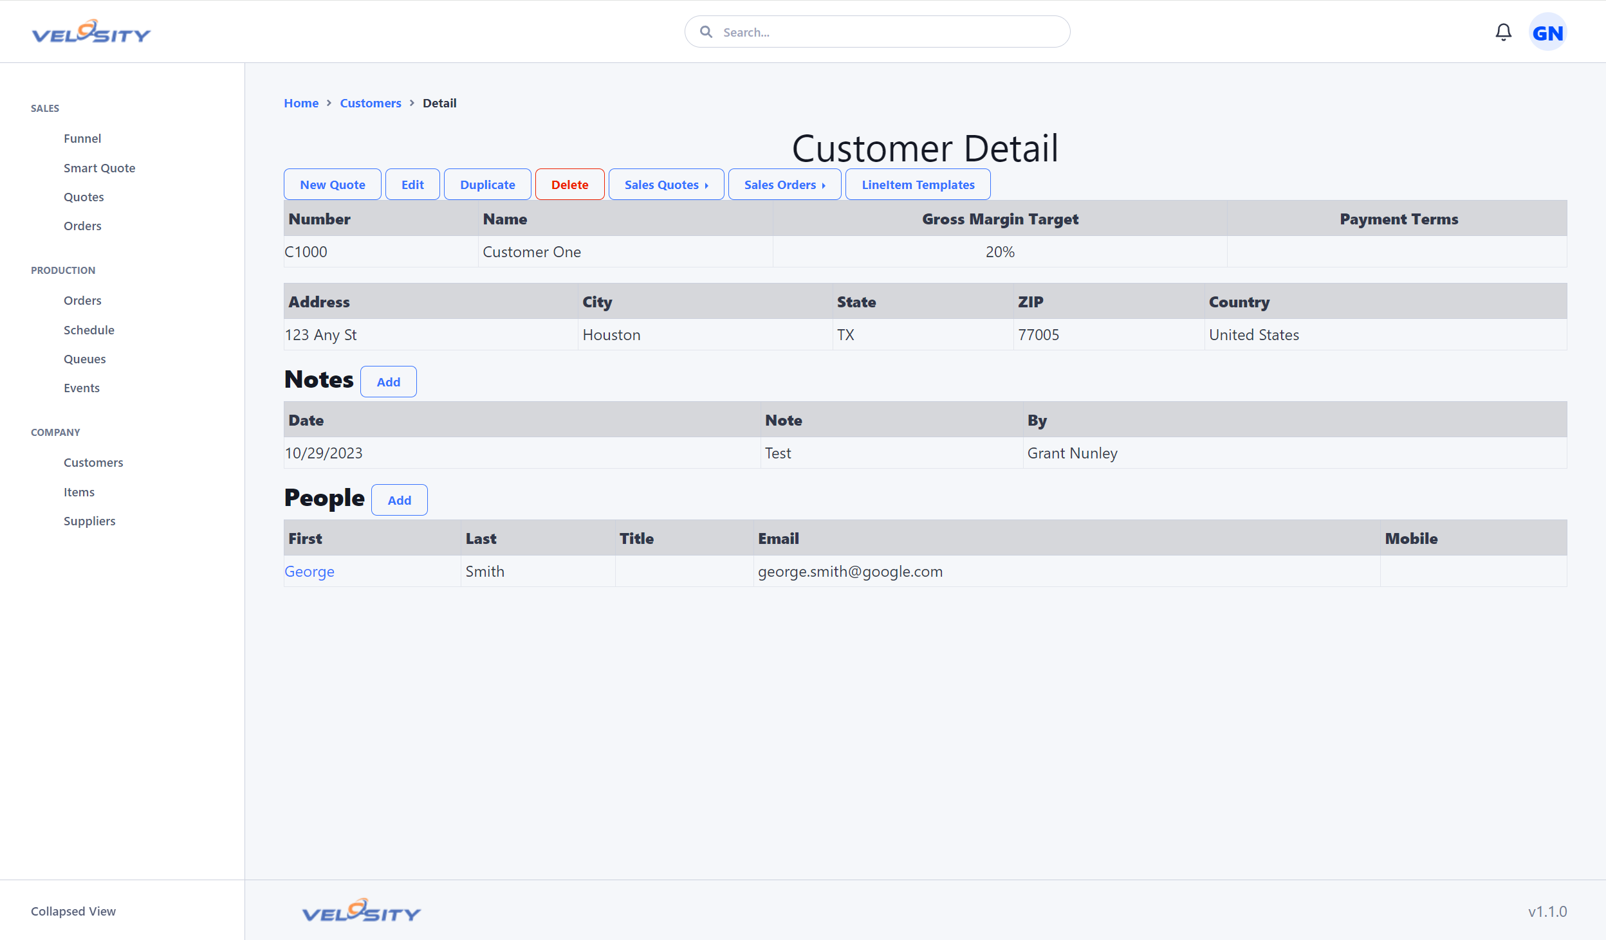Open Quotes in sidebar
1606x940 pixels.
(84, 197)
